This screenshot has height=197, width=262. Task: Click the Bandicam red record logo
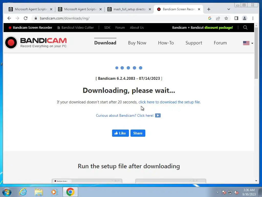11,43
